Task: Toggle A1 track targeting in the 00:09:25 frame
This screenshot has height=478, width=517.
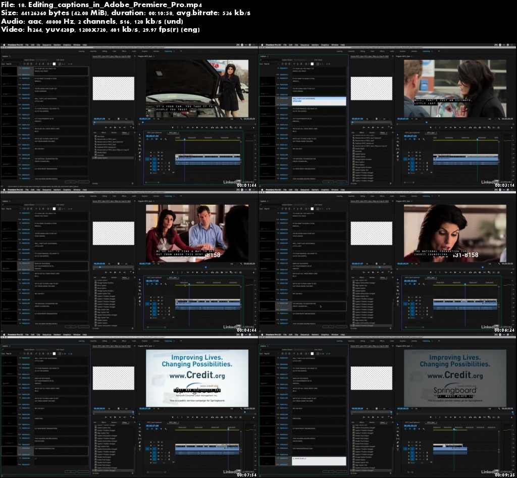Action: [x=412, y=453]
